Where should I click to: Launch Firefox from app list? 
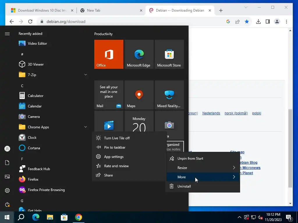pos(53,179)
